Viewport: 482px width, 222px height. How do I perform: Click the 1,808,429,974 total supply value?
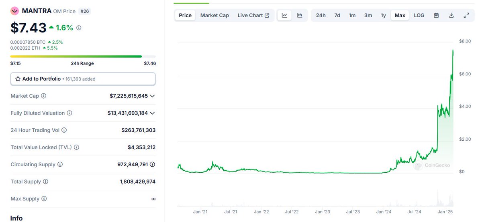pyautogui.click(x=137, y=182)
